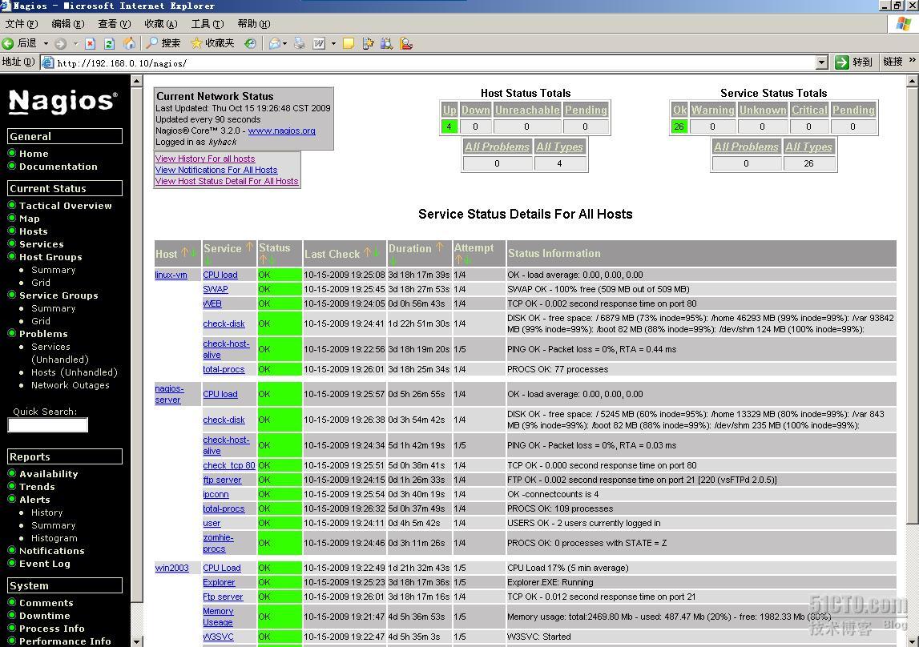The height and width of the screenshot is (647, 919).
Task: Click View History For all hosts link
Action: pyautogui.click(x=205, y=159)
